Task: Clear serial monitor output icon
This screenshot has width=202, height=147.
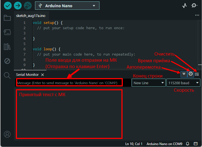Action: [x=197, y=74]
